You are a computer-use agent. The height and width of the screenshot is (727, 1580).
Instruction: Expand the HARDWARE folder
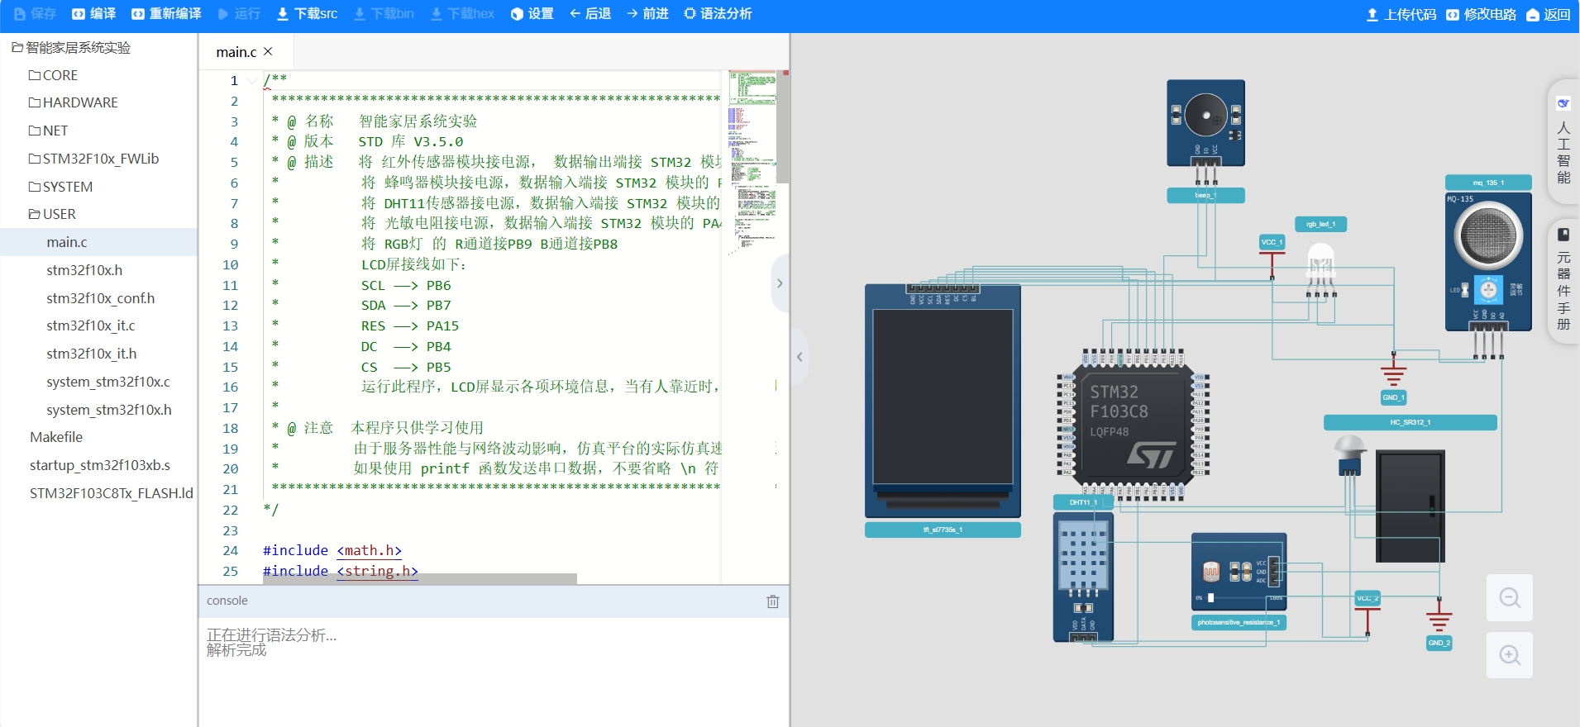coord(73,102)
